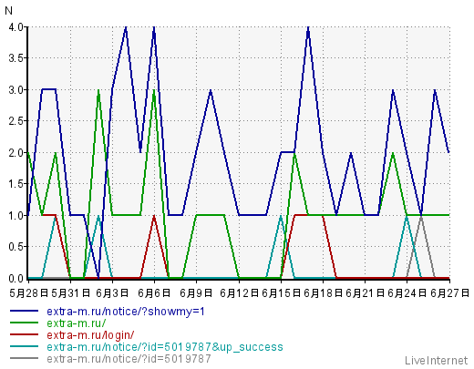Click gray legend label extra-m.ru/notice/?id=5019787

point(129,359)
